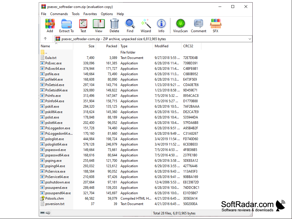Click CRC32 value 72E7DE4B

[190, 58]
